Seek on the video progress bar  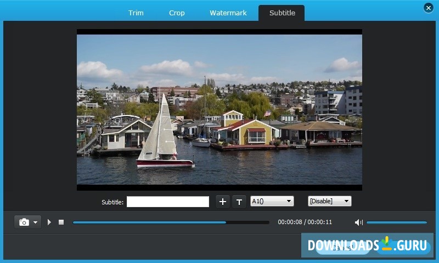coord(171,222)
